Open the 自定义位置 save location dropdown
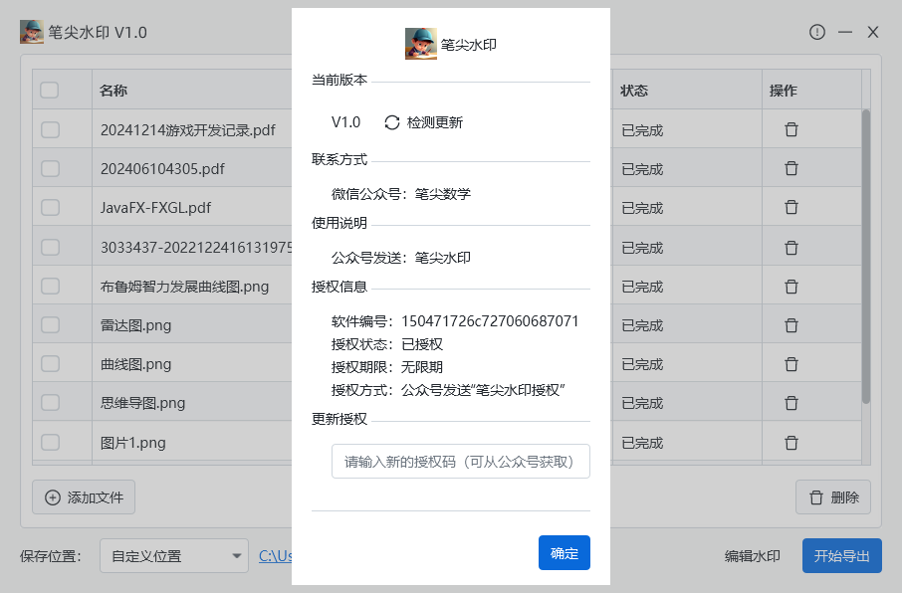 tap(173, 555)
